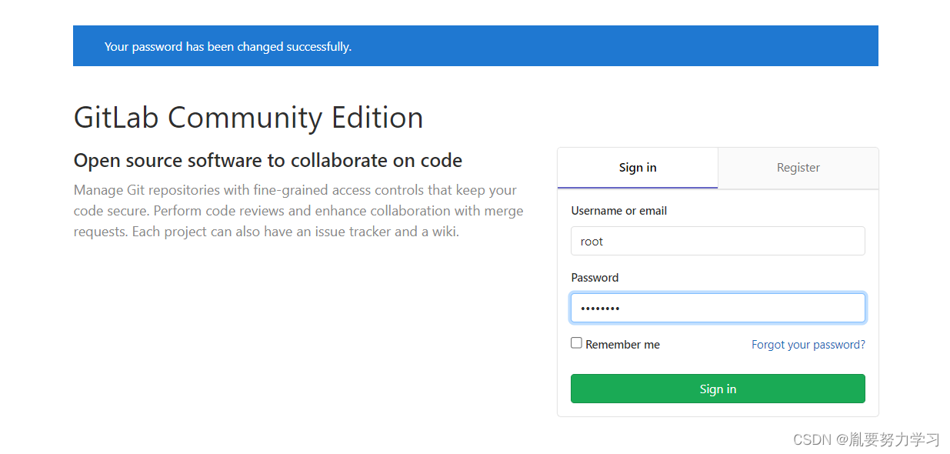950x454 pixels.
Task: Click the Username or email field
Action: point(718,241)
